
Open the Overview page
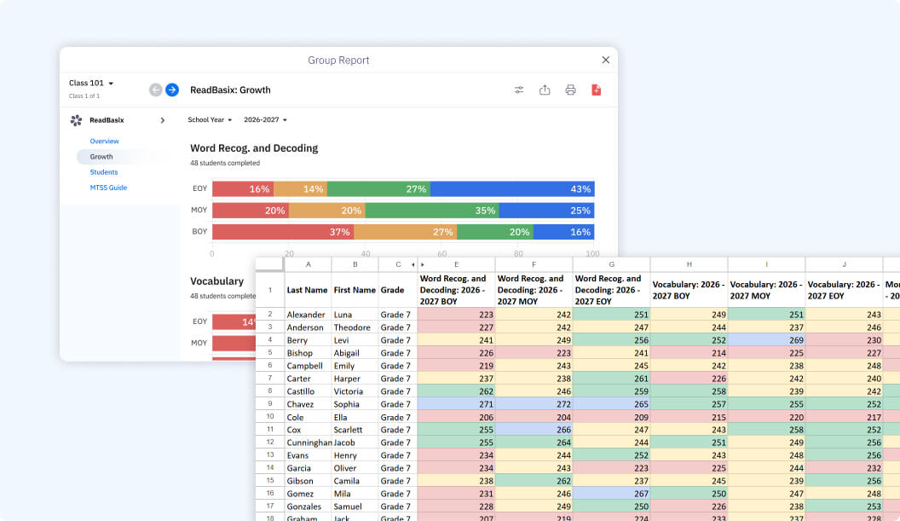(x=105, y=141)
